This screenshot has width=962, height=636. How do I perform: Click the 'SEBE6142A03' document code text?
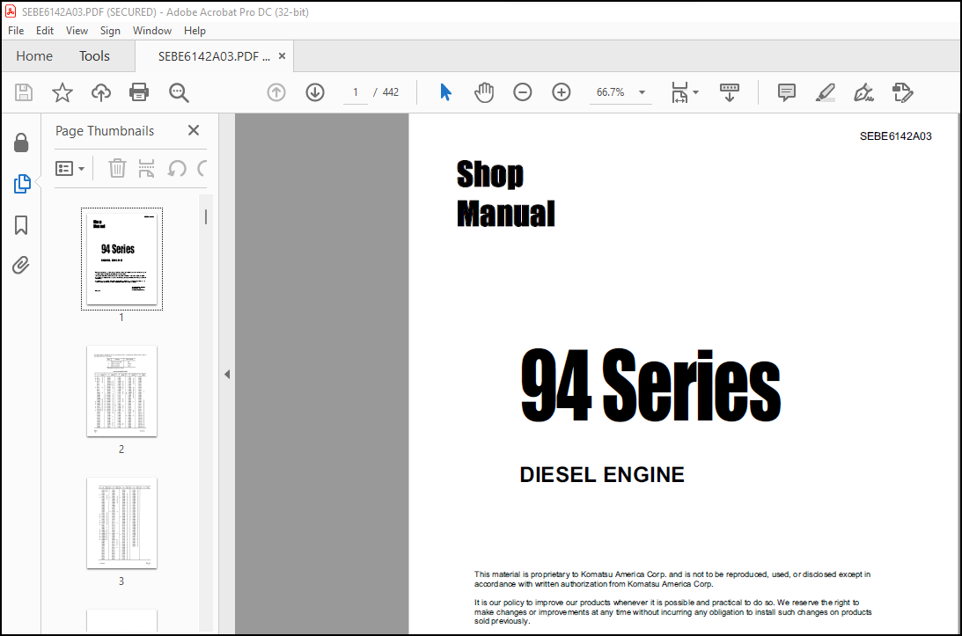(x=895, y=136)
